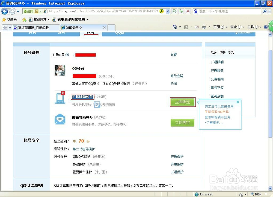
Task: Click the Quick Tabs grid icon
Action: (x=5, y=28)
